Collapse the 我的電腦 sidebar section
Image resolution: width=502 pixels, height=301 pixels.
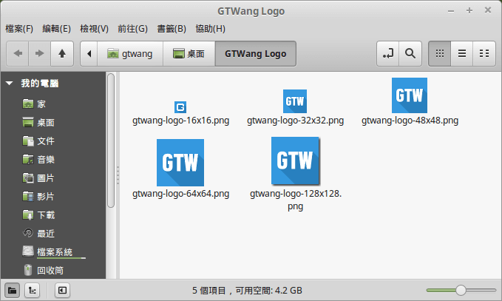tap(10, 84)
